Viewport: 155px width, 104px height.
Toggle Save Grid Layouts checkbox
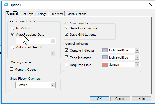[67, 34]
